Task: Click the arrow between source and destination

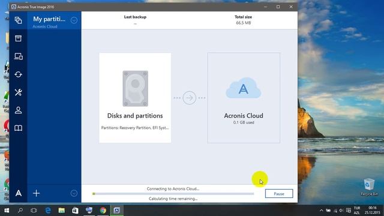Action: click(190, 98)
